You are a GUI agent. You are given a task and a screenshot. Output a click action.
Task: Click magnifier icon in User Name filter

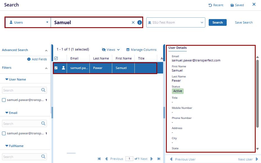pos(43,90)
